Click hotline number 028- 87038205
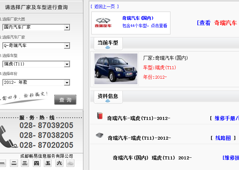This screenshot has width=239, height=170. 46,135
